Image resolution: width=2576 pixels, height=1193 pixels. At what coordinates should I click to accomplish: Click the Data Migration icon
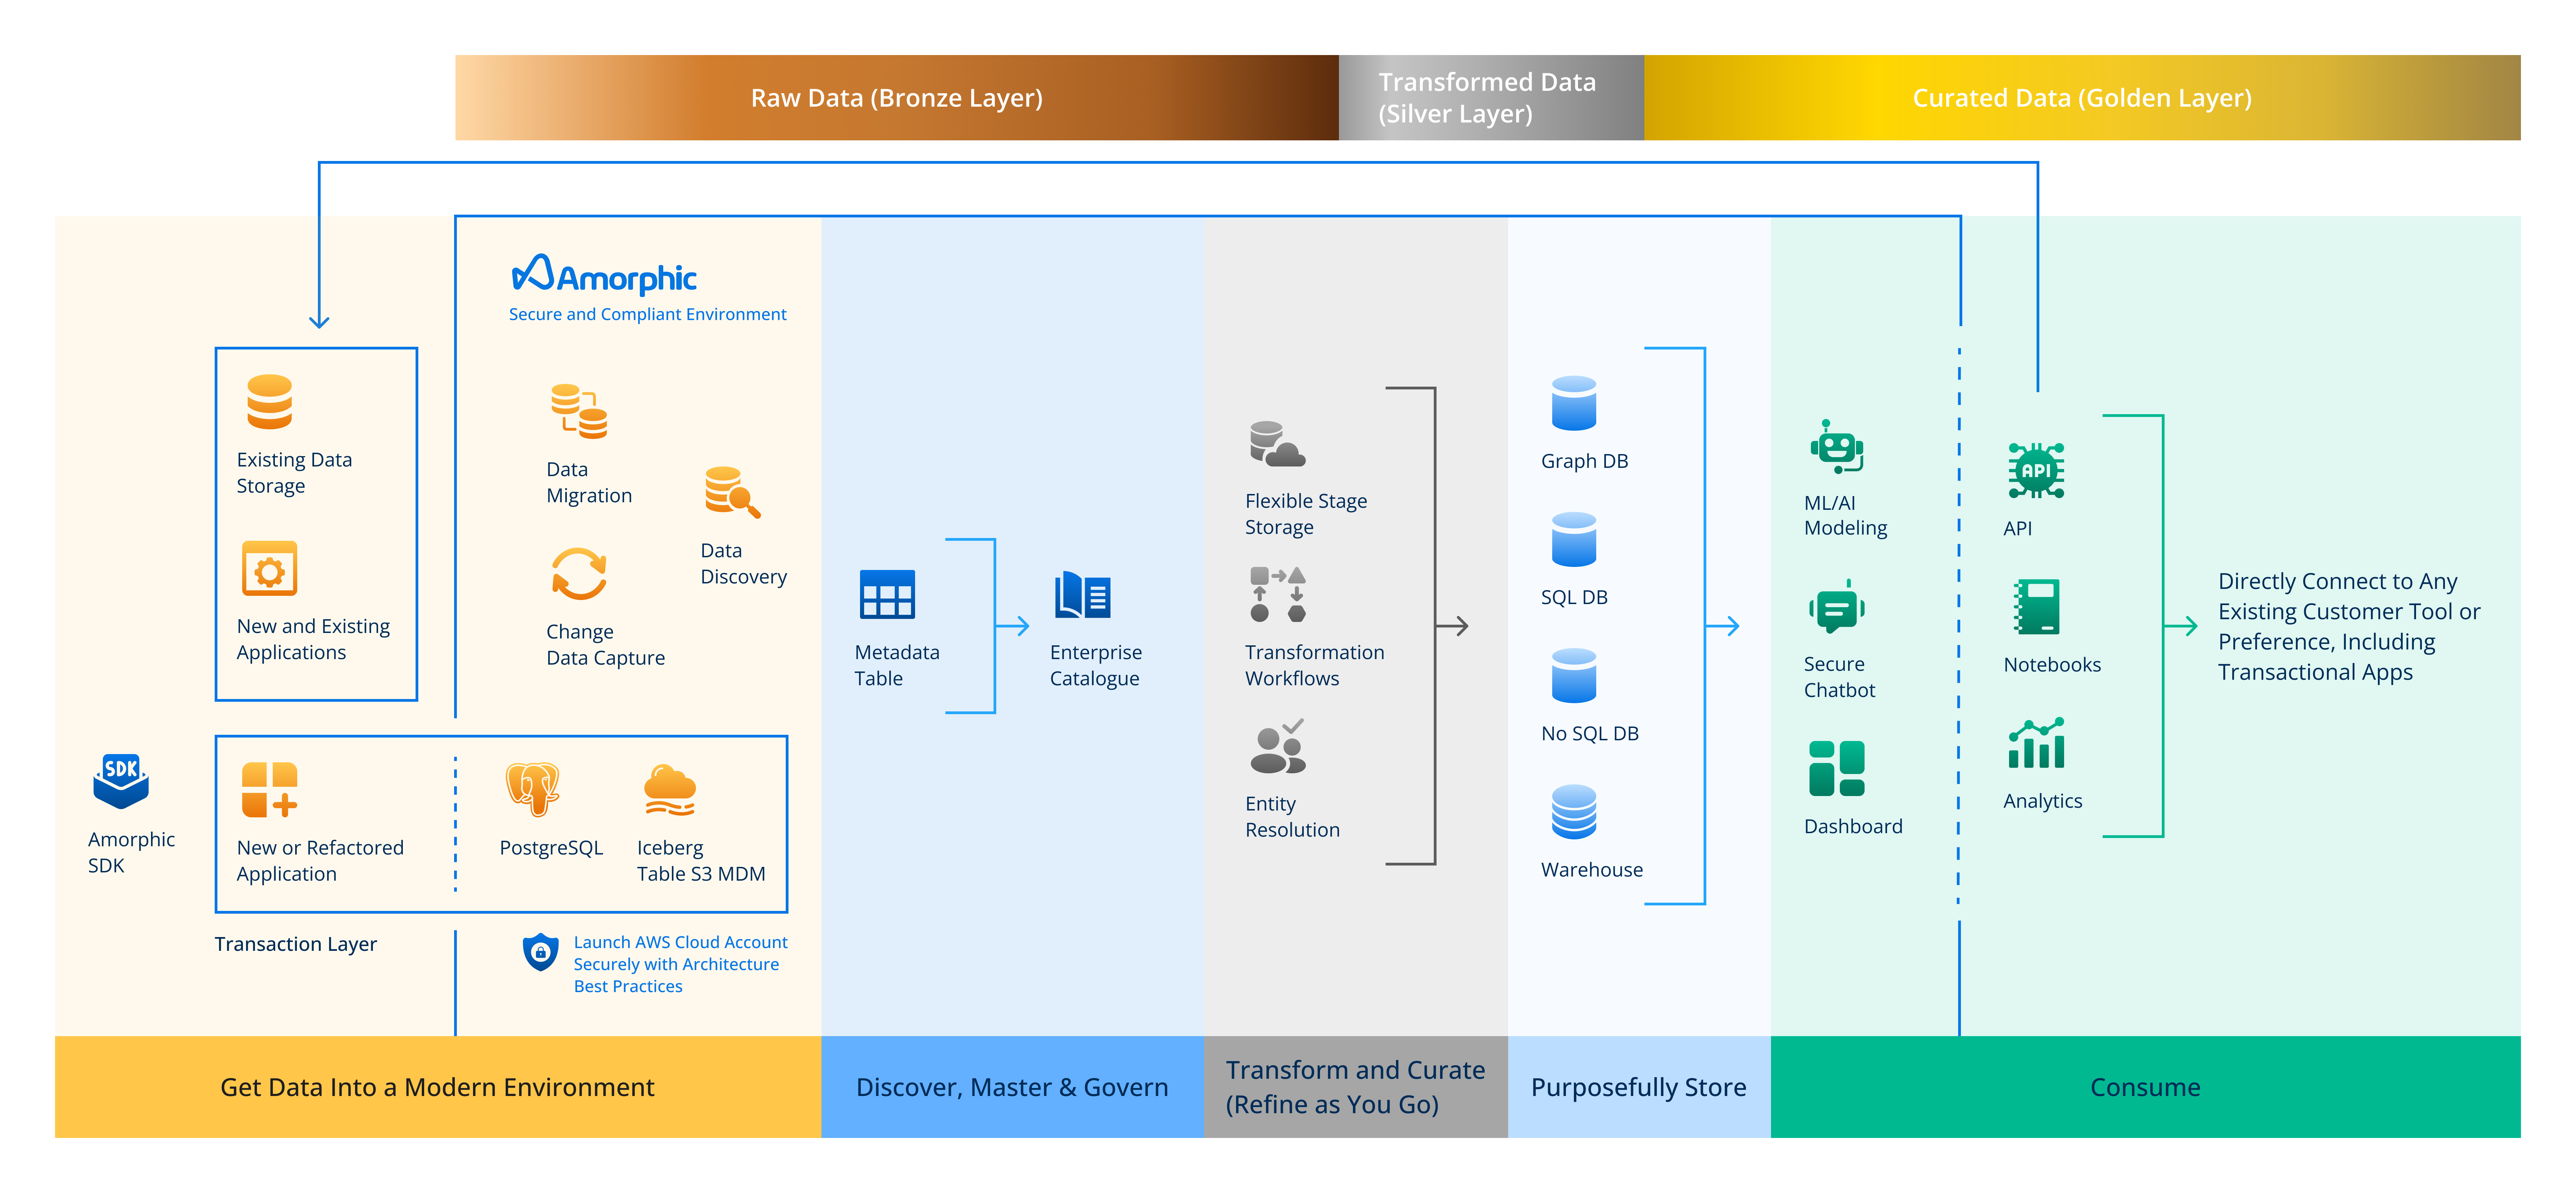(579, 411)
